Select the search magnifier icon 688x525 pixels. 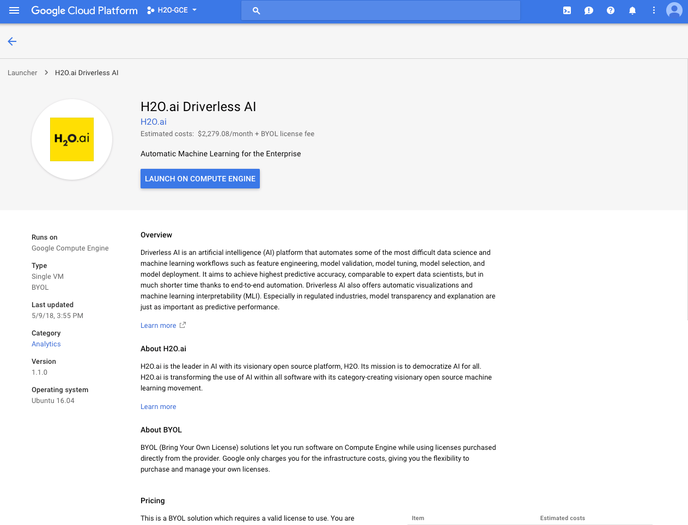coord(256,10)
